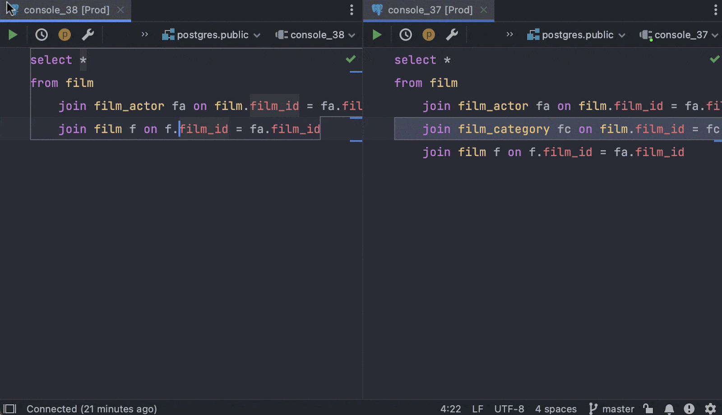Open notifications bell in status bar
Screen dimensions: 722x415
coord(669,409)
